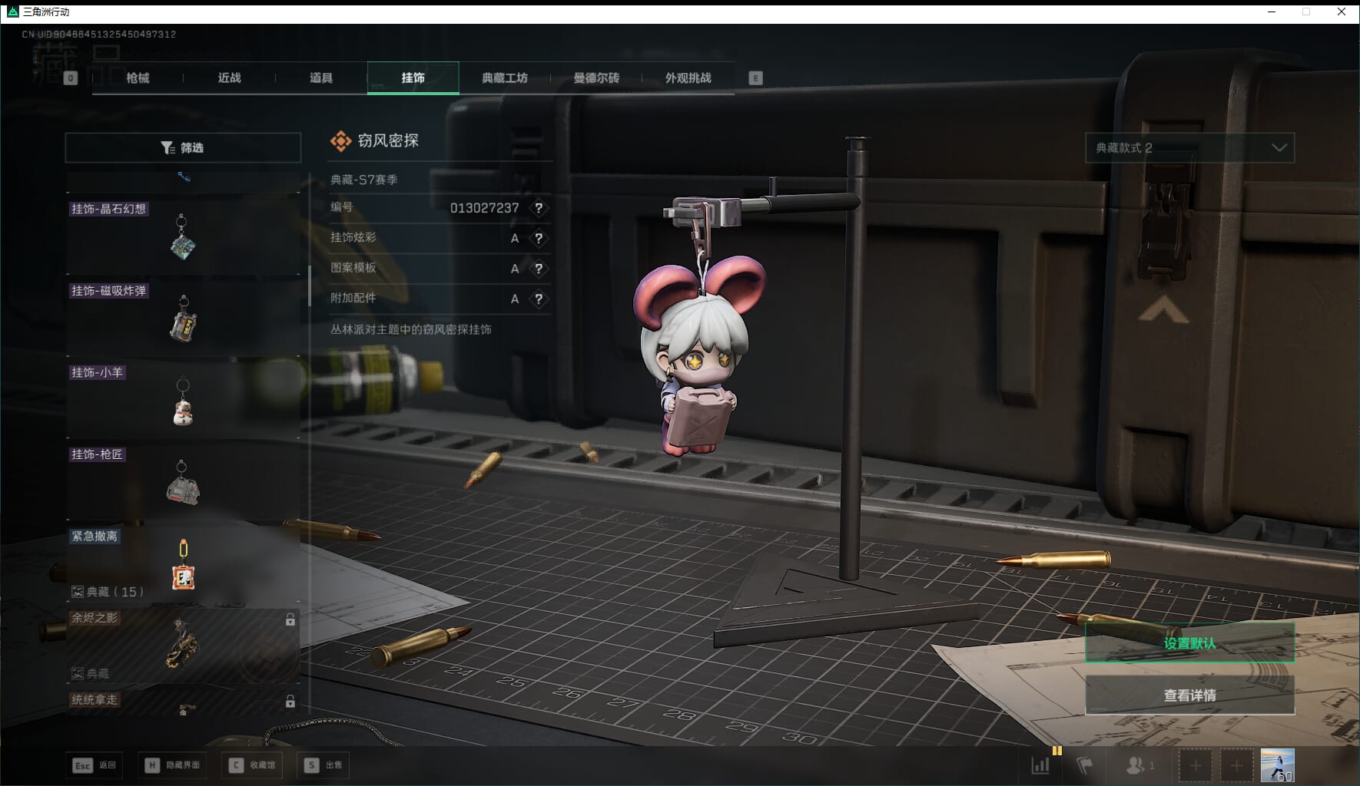Click the charm list scrollbar handle
1360x786 pixels.
[309, 286]
